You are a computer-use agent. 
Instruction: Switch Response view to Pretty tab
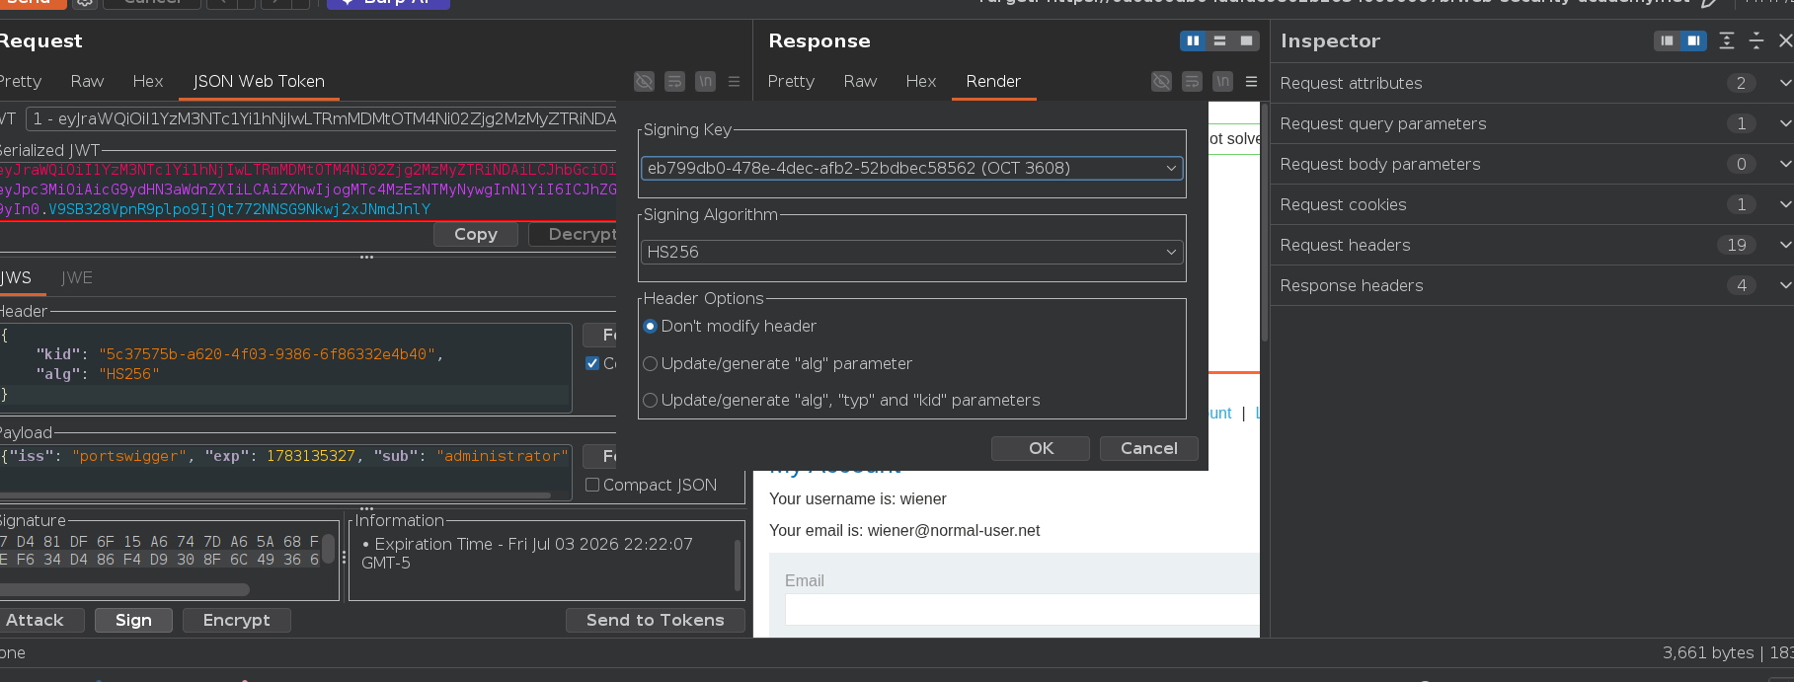[x=791, y=81]
